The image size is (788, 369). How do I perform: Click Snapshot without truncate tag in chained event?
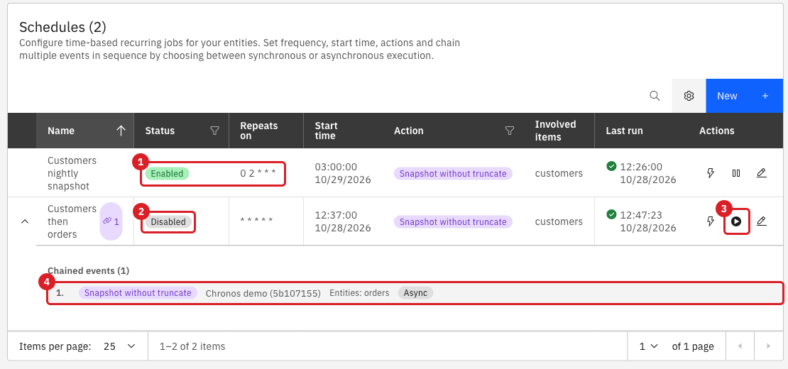pyautogui.click(x=138, y=292)
